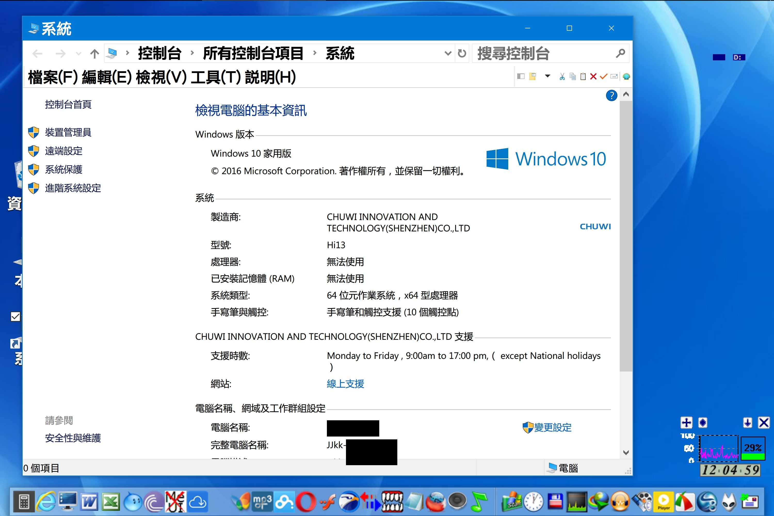774x516 pixels.
Task: Open 遠端設定 link
Action: click(x=63, y=151)
